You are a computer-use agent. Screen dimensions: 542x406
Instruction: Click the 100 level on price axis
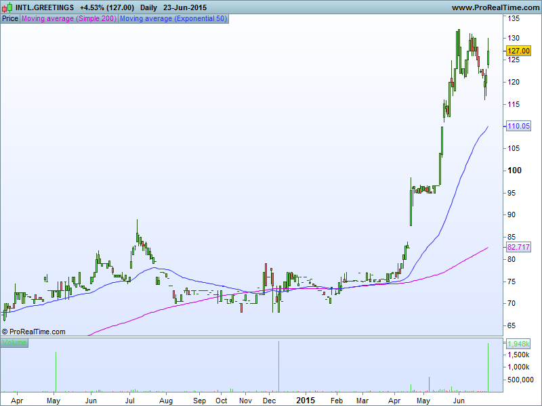coord(515,171)
